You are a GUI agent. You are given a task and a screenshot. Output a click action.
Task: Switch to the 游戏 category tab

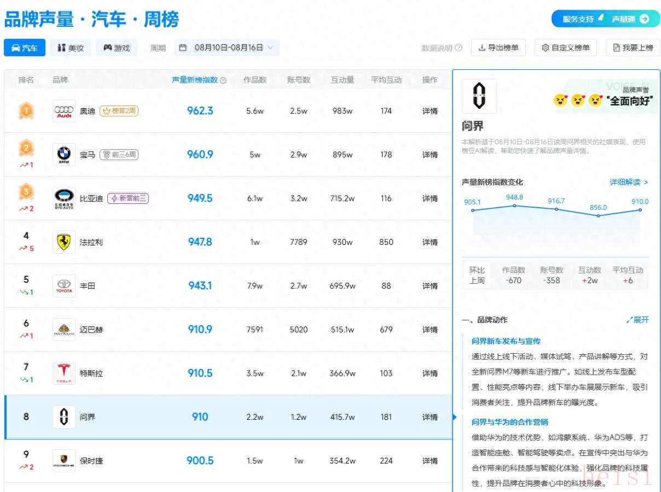click(x=117, y=48)
